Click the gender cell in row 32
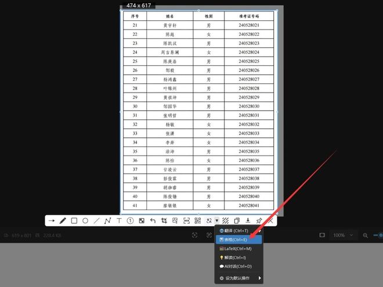Viewport: 383px width, 287px height. [208, 124]
